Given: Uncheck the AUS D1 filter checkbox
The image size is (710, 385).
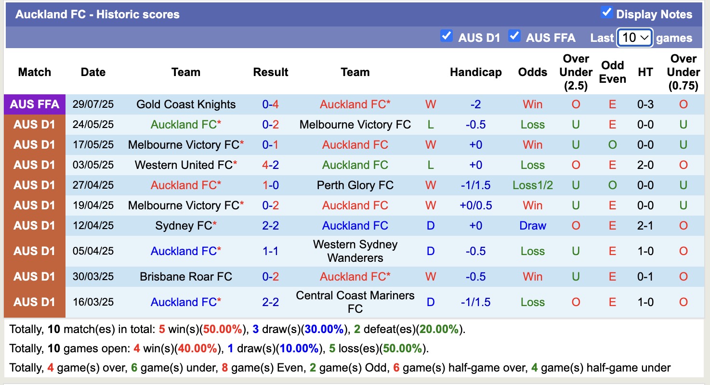Looking at the screenshot, I should pyautogui.click(x=447, y=36).
